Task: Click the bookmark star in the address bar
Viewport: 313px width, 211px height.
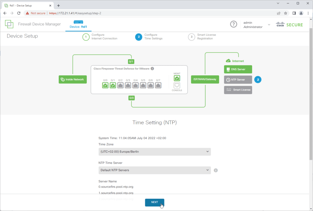Action: (x=285, y=13)
